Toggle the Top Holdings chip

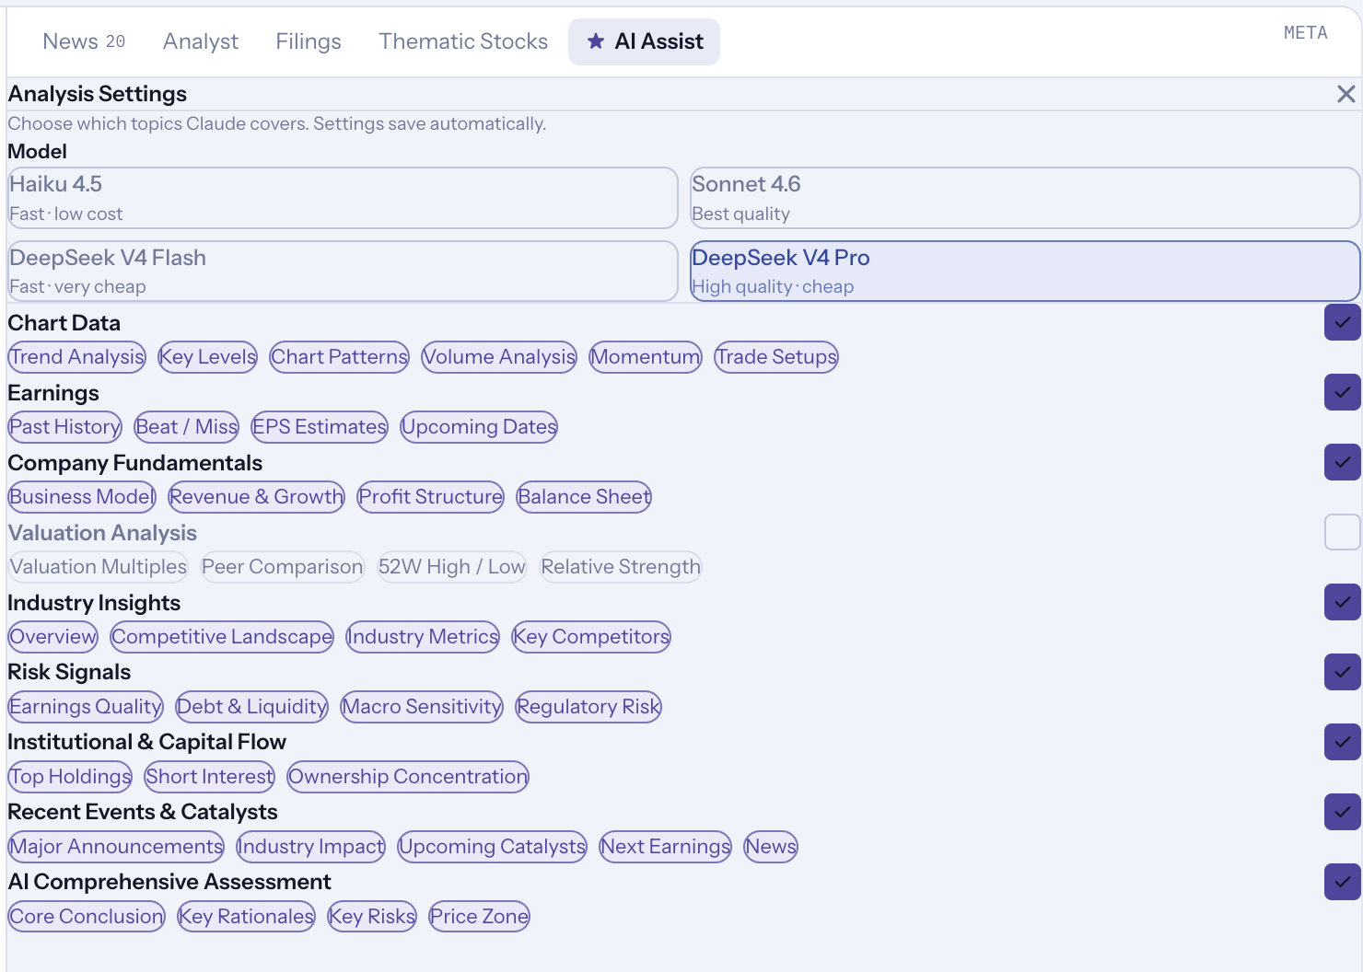coord(71,777)
